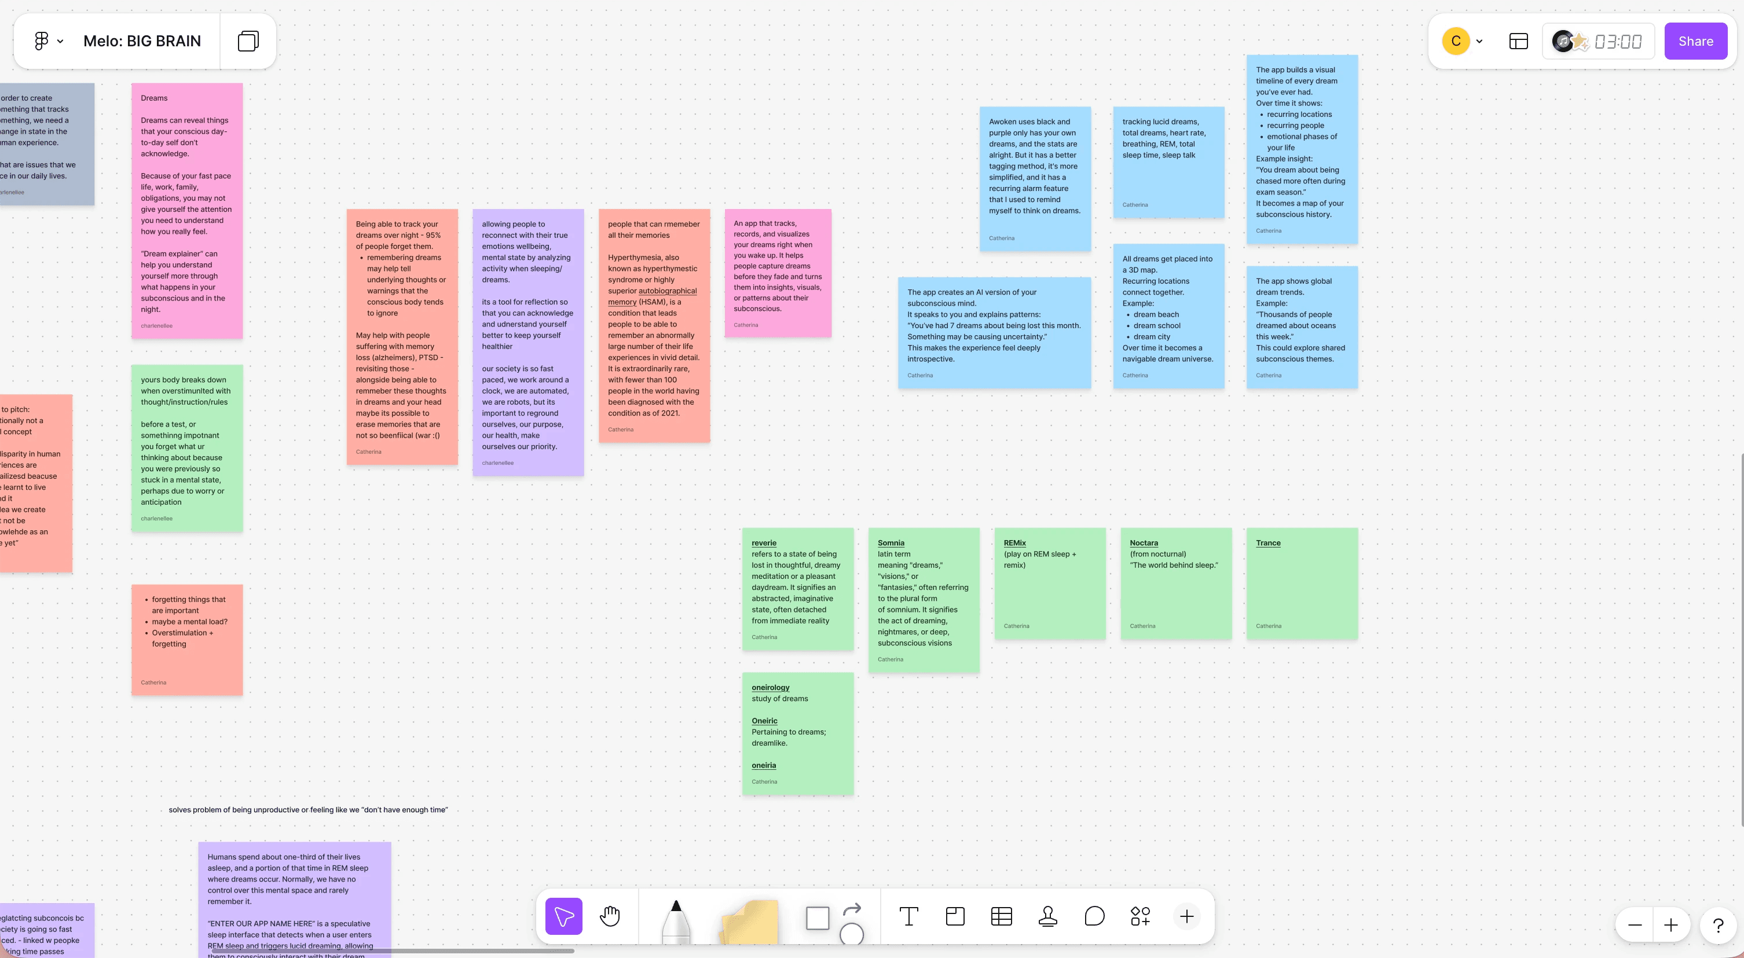
Task: Zoom out with the minus button
Action: click(x=1635, y=925)
